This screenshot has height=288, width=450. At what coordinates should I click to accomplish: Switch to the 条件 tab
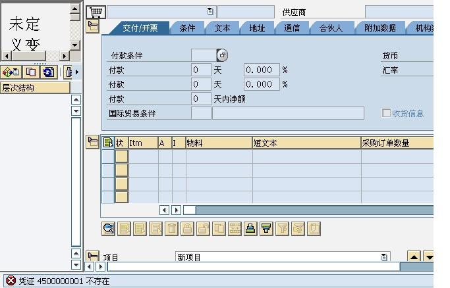[x=188, y=28]
